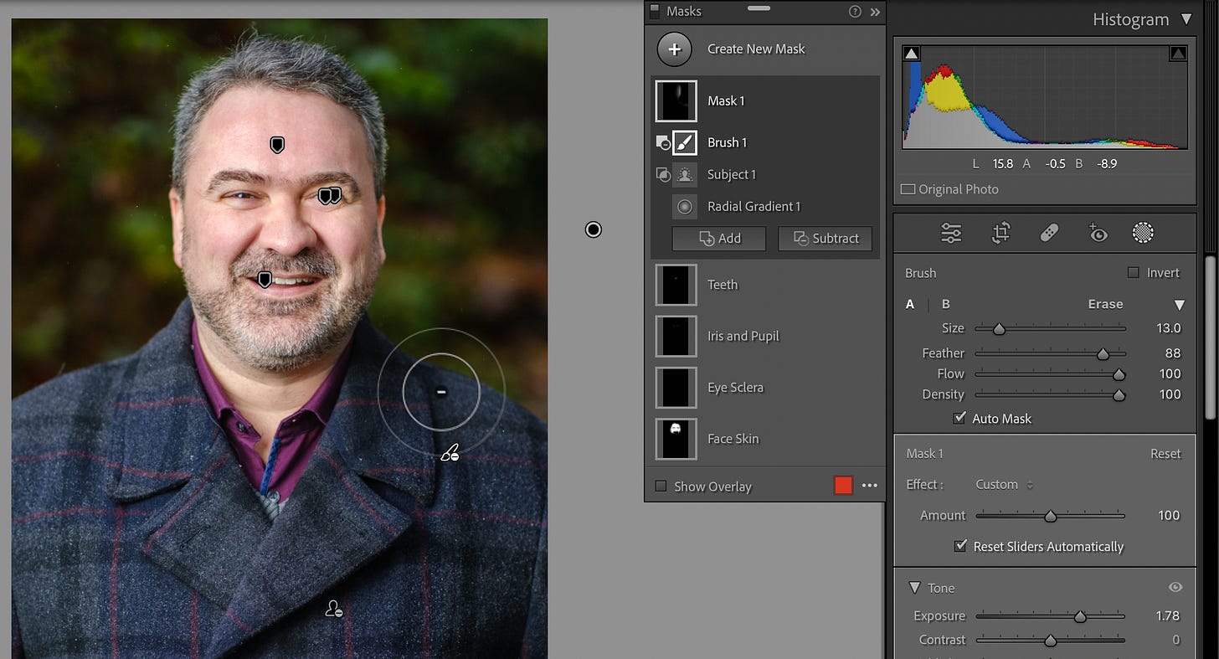The width and height of the screenshot is (1219, 659).
Task: Enable the Show Overlay checkbox
Action: point(661,487)
